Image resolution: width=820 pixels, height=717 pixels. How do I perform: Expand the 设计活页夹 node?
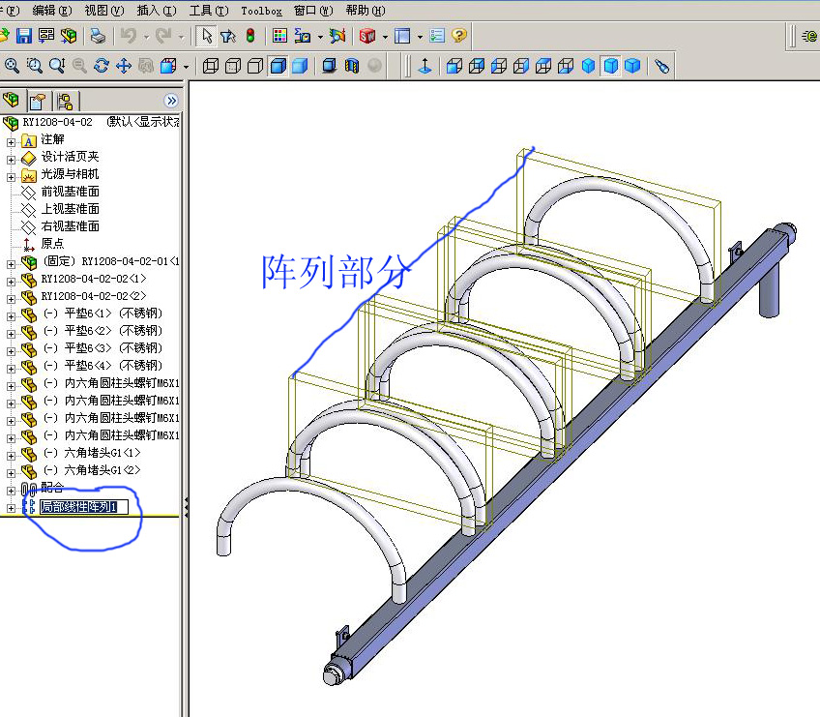click(11, 160)
